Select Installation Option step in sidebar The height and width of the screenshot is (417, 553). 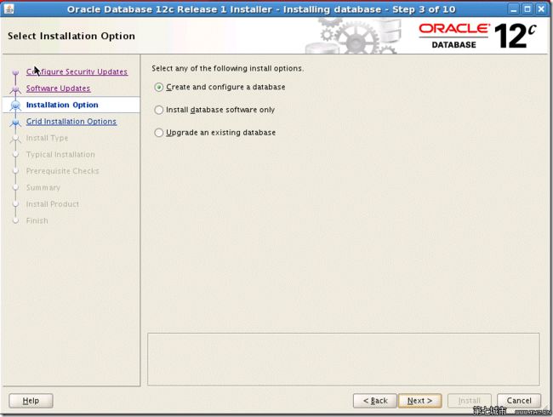[x=62, y=105]
